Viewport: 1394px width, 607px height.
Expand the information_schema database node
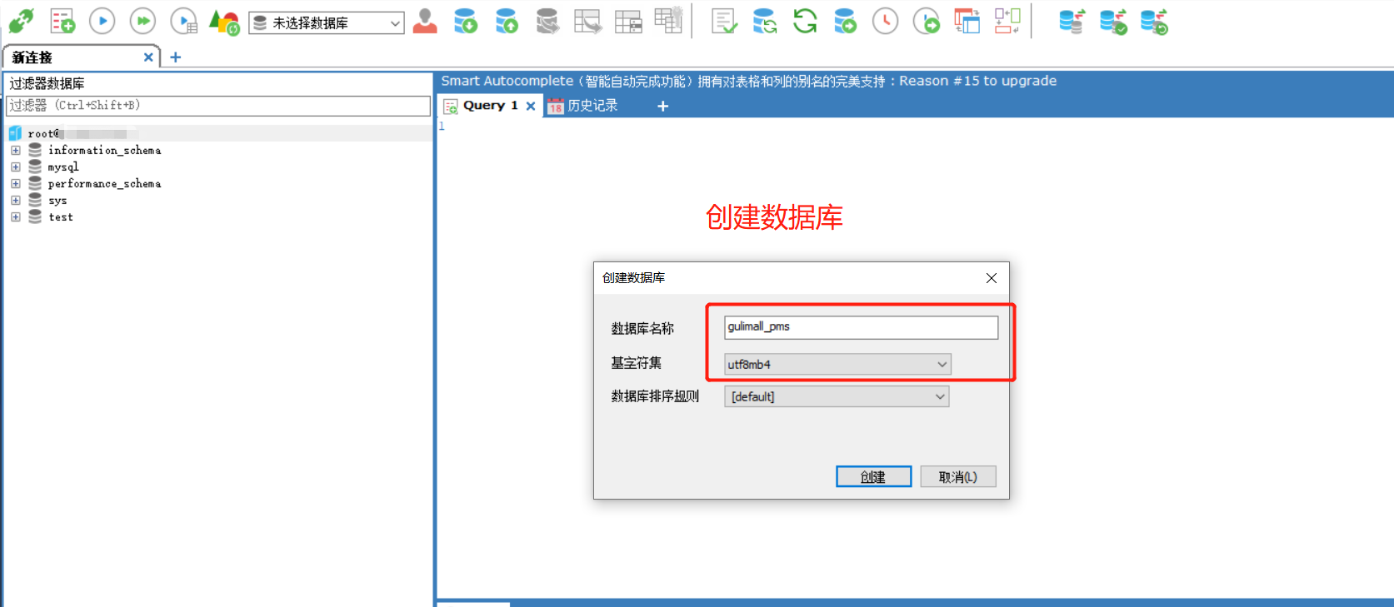coord(16,151)
